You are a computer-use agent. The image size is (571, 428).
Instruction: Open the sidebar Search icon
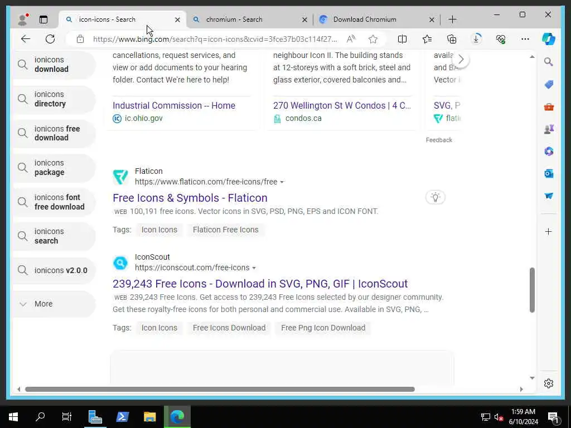click(x=549, y=62)
